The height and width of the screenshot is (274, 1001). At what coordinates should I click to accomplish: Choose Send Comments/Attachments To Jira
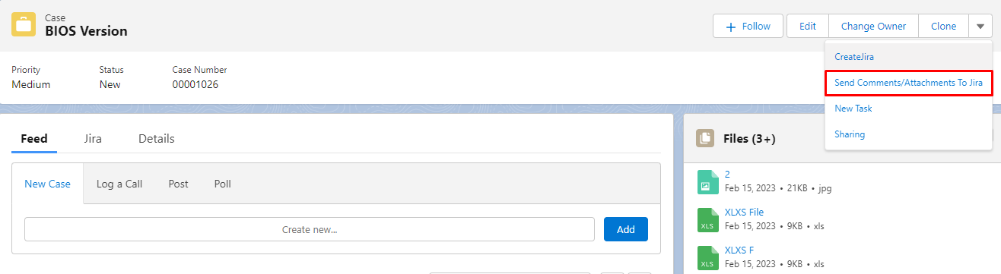click(x=908, y=82)
